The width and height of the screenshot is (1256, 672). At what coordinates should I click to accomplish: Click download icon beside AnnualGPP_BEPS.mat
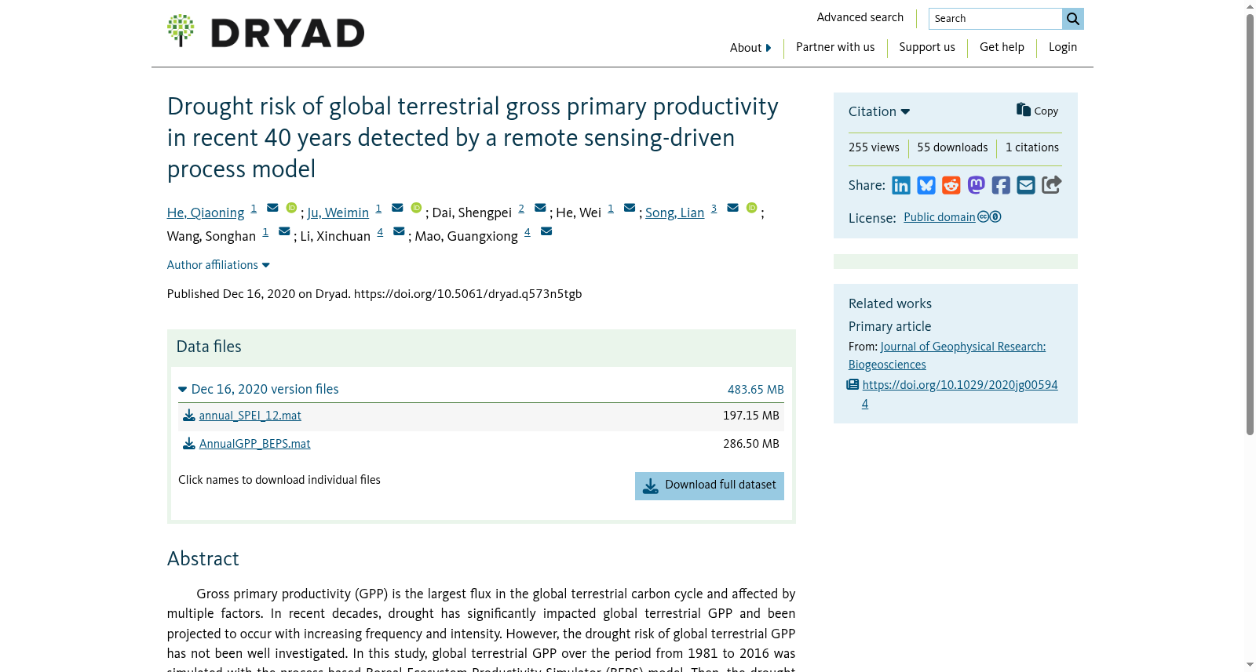click(188, 444)
